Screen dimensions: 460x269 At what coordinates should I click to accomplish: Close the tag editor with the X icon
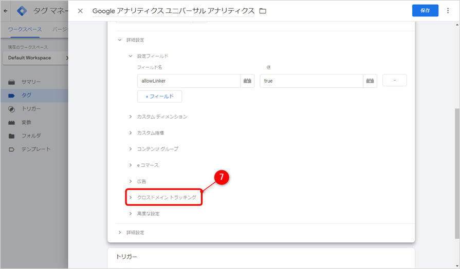point(80,11)
